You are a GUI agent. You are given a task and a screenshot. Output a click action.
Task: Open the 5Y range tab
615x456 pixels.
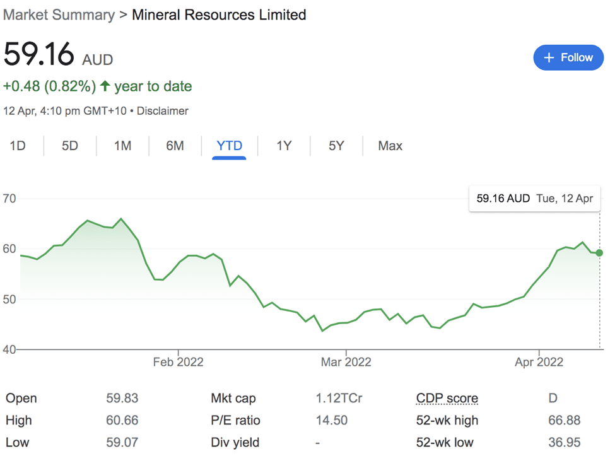click(337, 146)
